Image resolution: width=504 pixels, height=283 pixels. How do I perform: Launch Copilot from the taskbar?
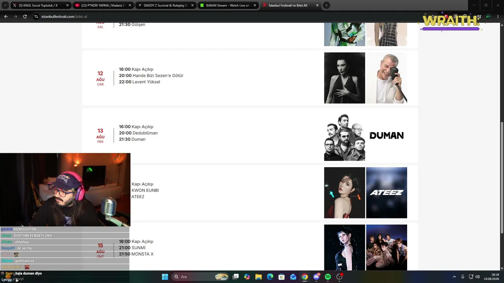click(x=247, y=277)
